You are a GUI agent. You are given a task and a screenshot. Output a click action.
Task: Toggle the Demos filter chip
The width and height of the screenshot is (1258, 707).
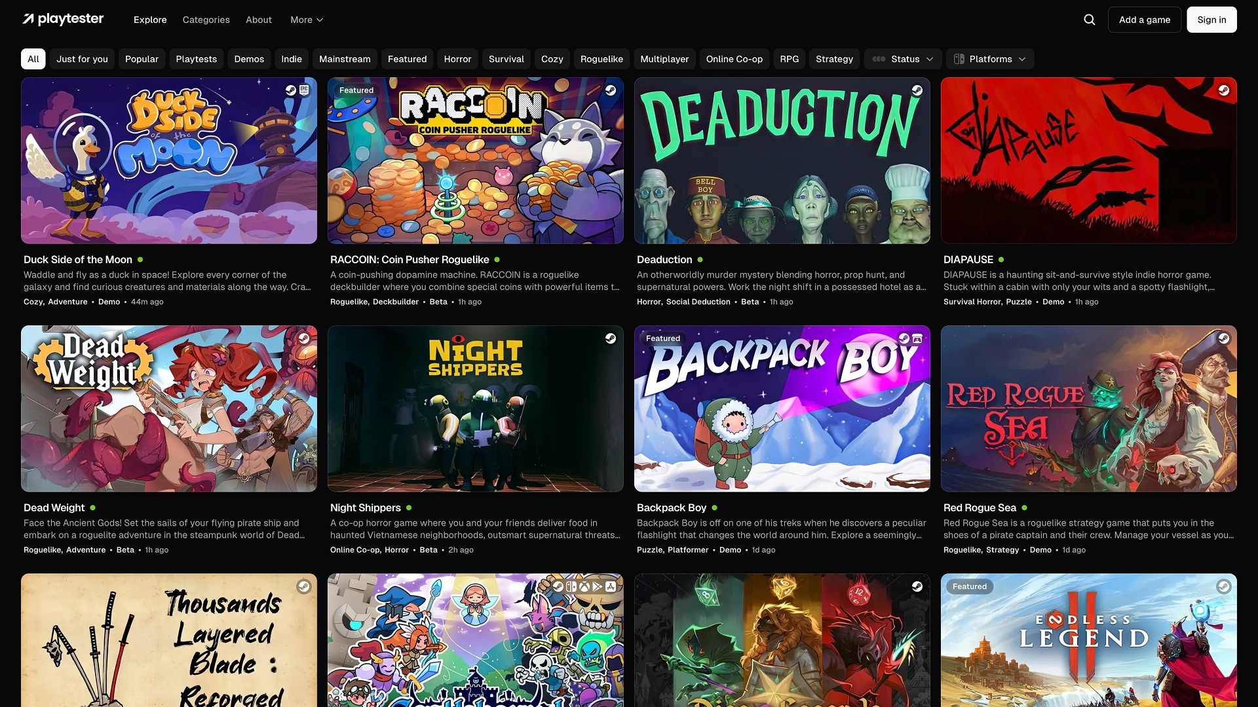pos(249,59)
